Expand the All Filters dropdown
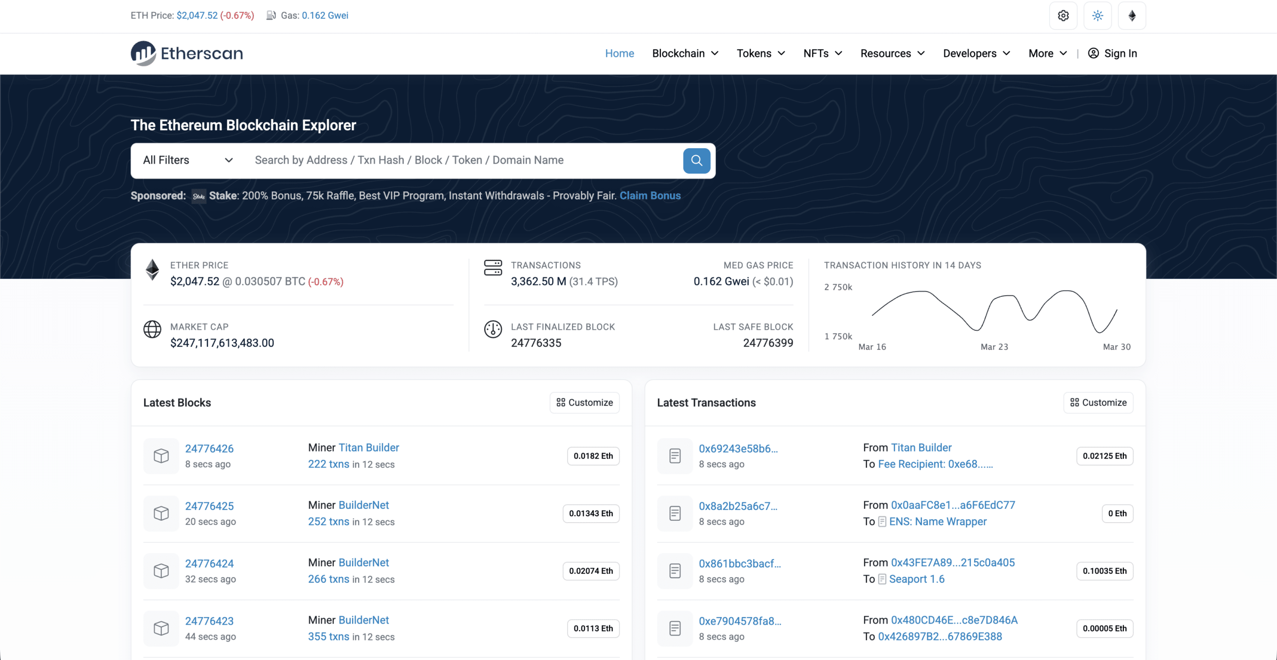The width and height of the screenshot is (1277, 660). [x=187, y=160]
